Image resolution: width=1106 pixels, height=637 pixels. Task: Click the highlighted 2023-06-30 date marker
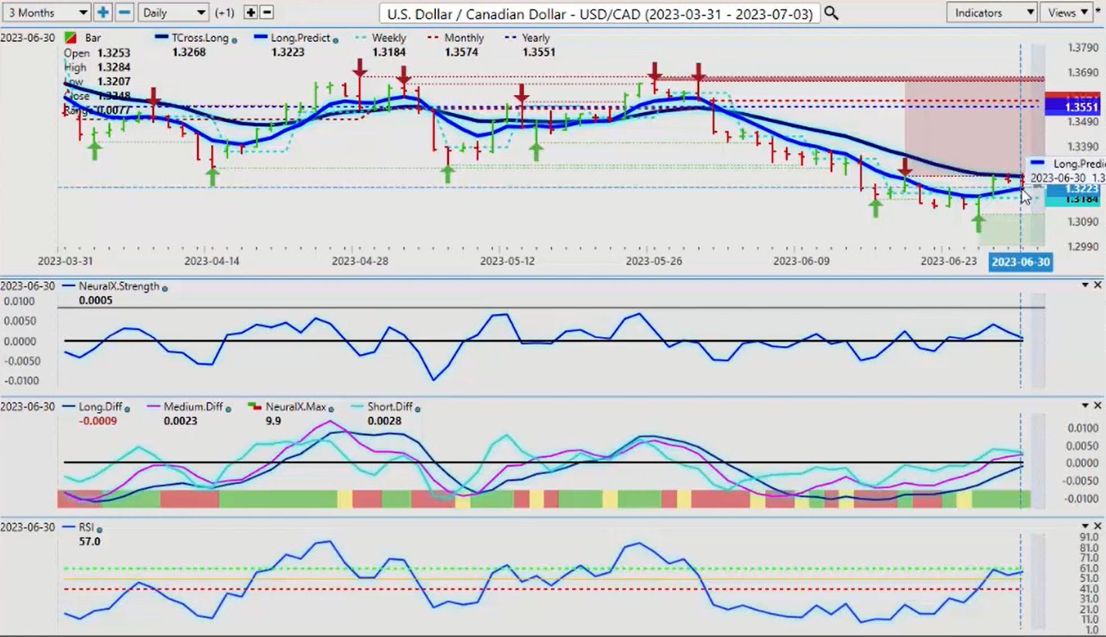click(1020, 262)
